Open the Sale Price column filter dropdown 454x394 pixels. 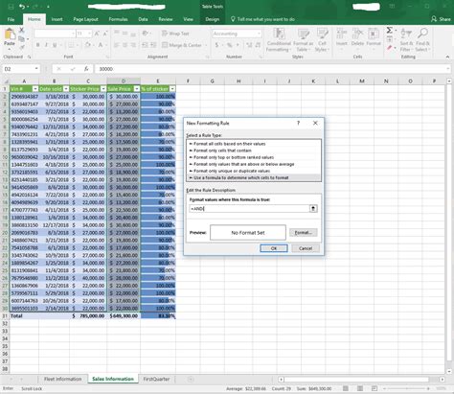pos(137,88)
